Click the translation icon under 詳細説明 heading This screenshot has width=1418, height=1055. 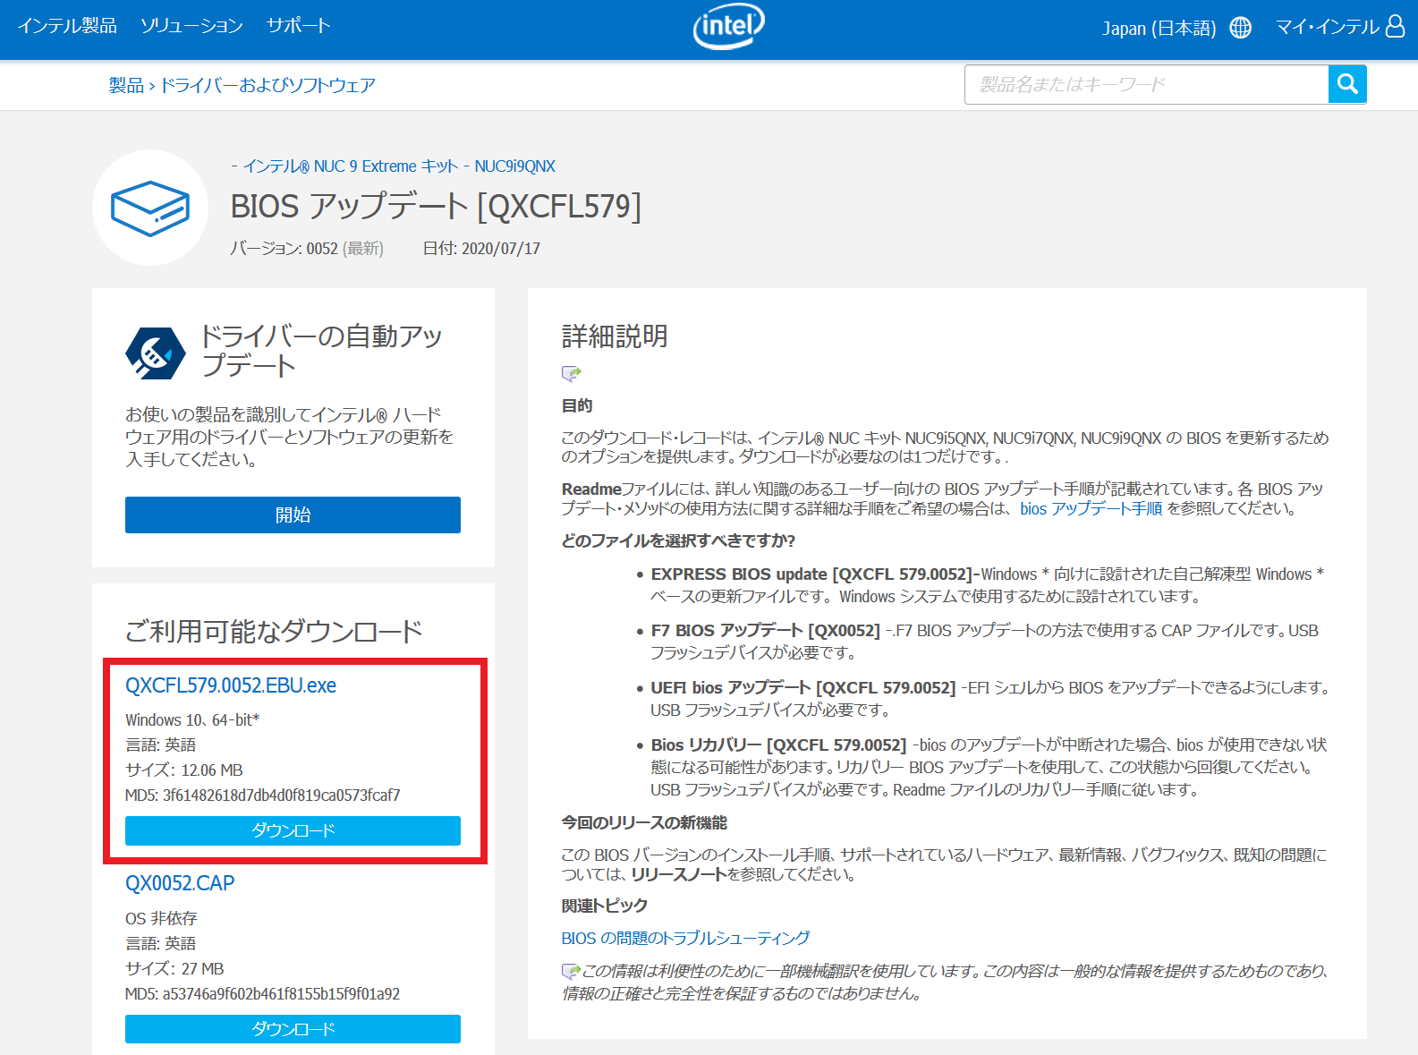571,373
